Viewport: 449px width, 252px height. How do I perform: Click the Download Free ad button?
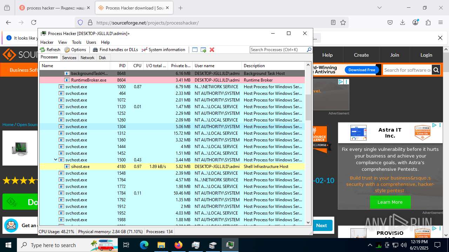(362, 70)
